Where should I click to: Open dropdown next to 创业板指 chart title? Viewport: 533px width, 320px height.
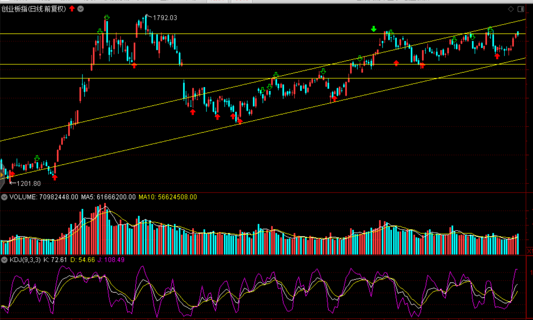tap(81, 9)
